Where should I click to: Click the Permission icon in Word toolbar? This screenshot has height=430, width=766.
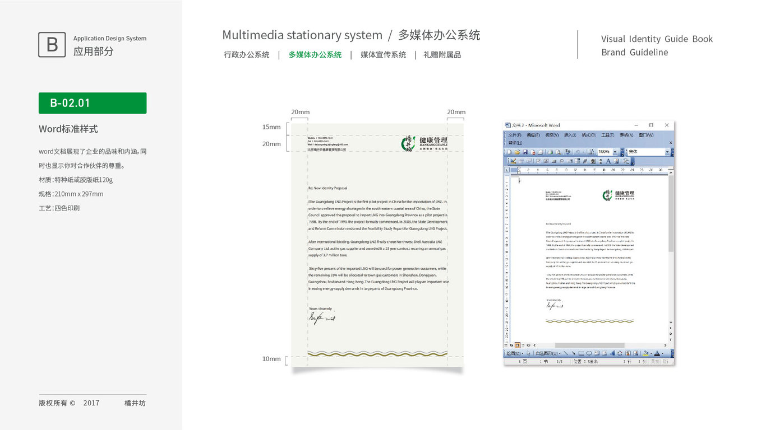pos(533,152)
